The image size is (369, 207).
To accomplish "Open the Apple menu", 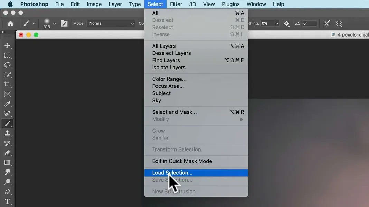I will [x=10, y=4].
